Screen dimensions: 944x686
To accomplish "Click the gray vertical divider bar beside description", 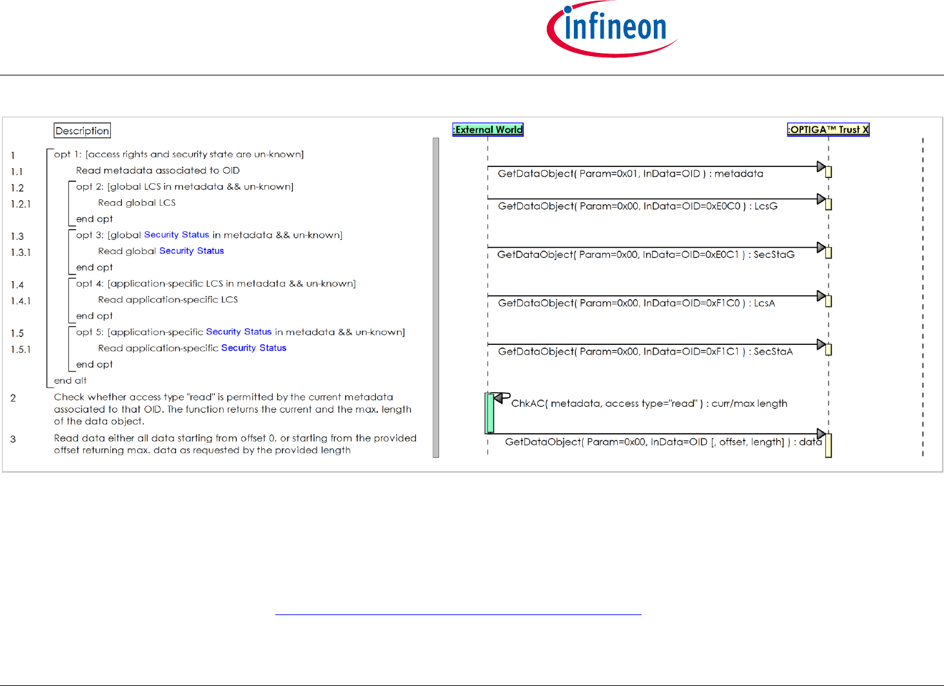I will pyautogui.click(x=436, y=297).
